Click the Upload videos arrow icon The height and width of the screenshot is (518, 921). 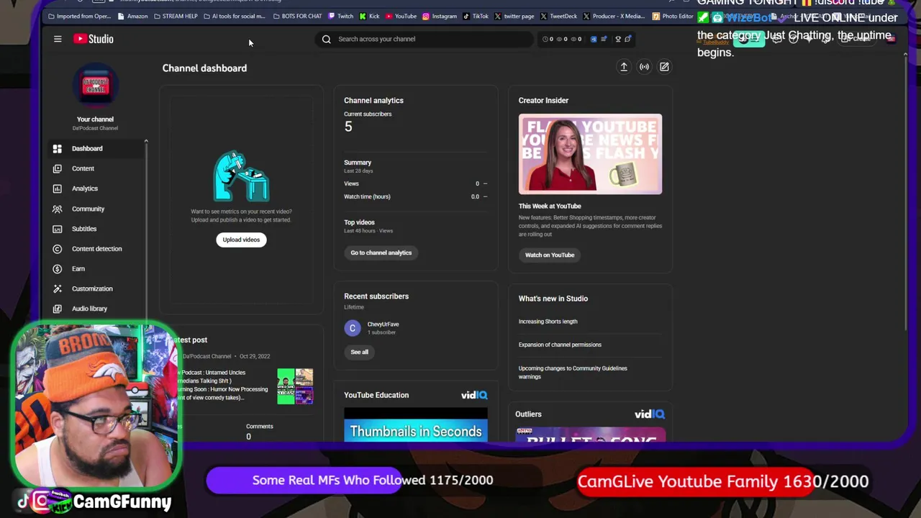[624, 67]
